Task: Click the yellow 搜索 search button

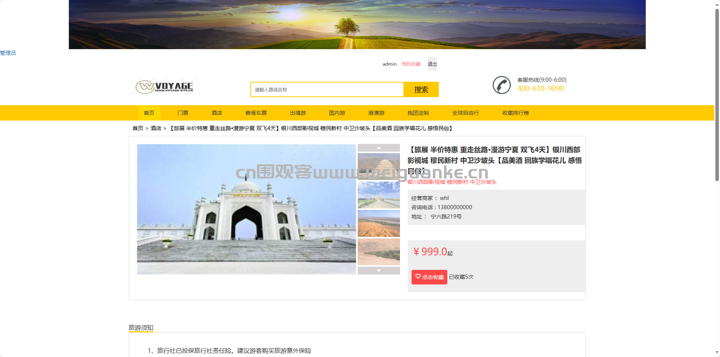Action: pyautogui.click(x=421, y=89)
